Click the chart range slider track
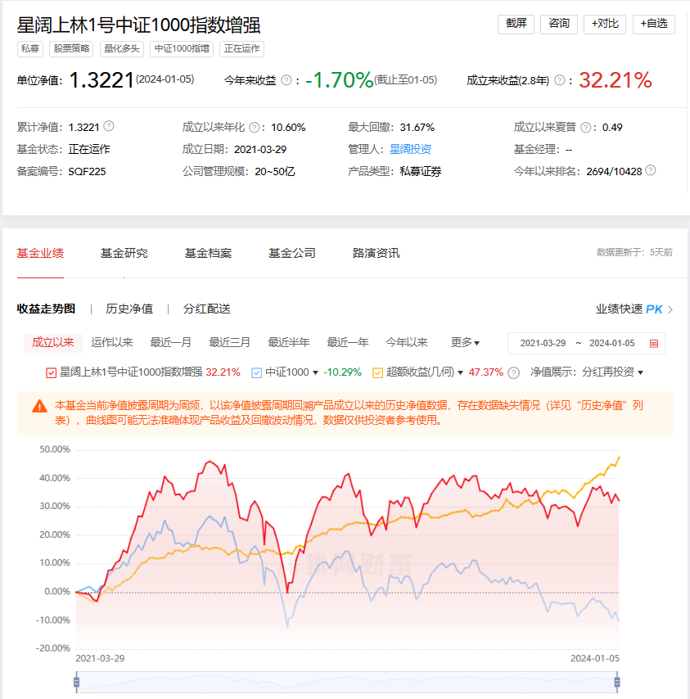 (x=347, y=682)
